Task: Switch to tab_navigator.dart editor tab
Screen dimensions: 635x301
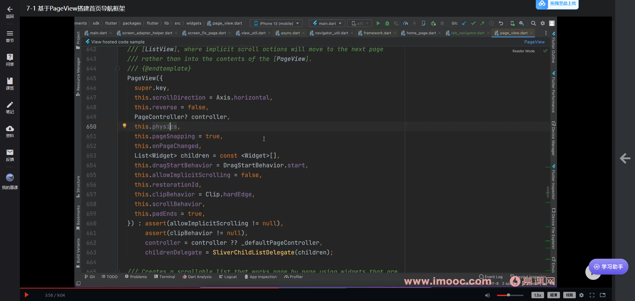Action: coord(468,33)
